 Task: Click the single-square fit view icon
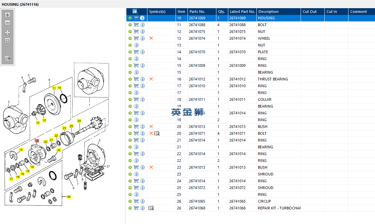point(7,40)
